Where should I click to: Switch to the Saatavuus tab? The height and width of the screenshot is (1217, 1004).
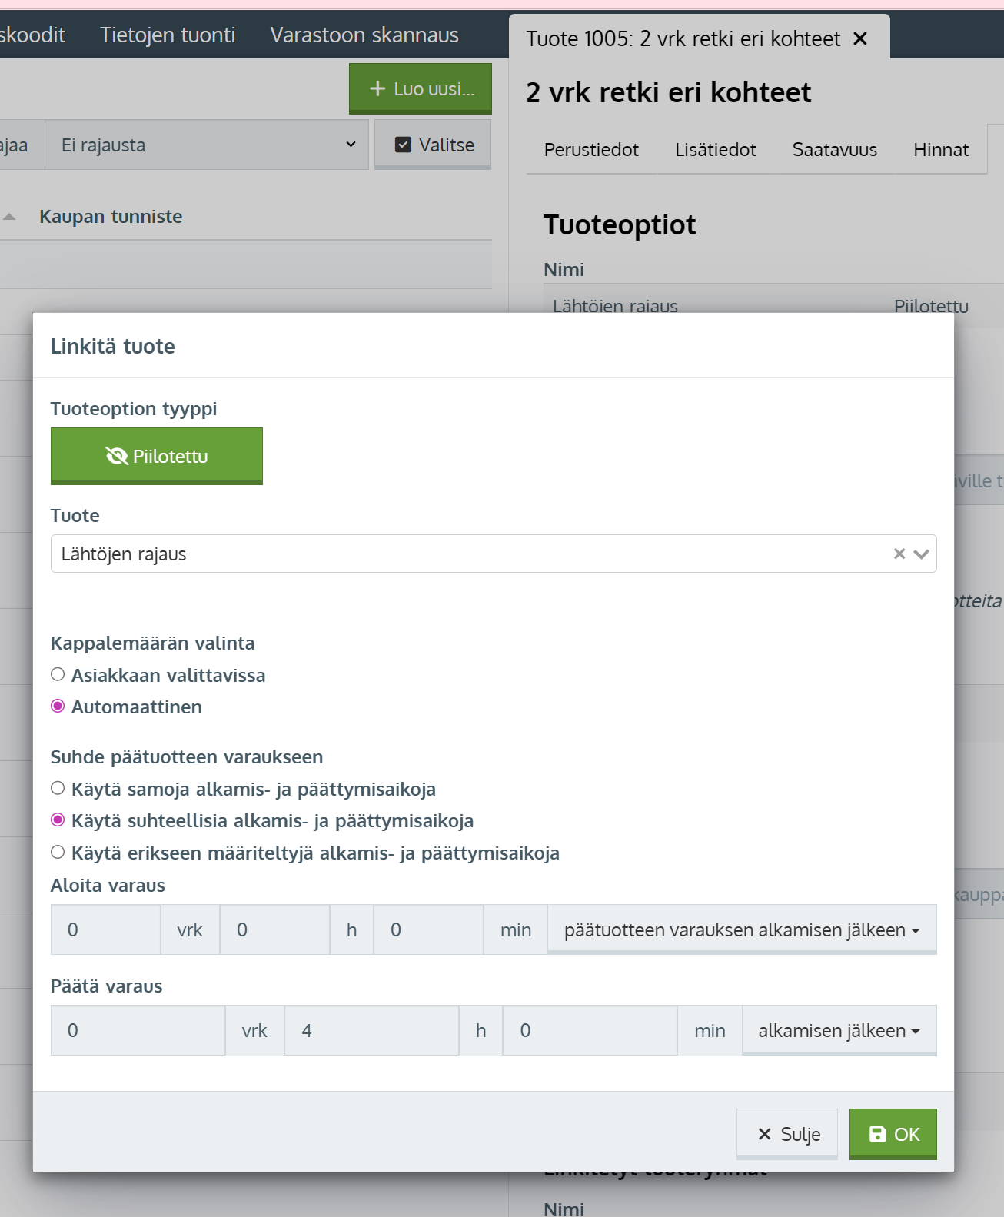click(x=835, y=149)
